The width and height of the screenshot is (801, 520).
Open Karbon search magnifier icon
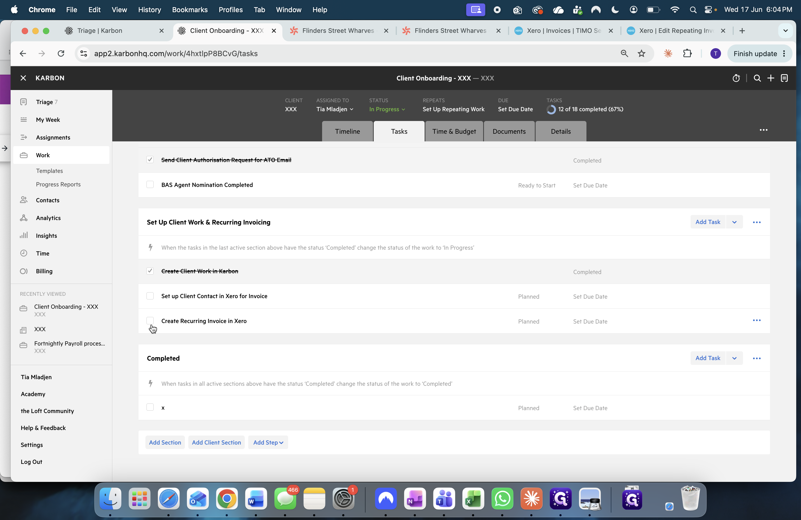pos(757,78)
